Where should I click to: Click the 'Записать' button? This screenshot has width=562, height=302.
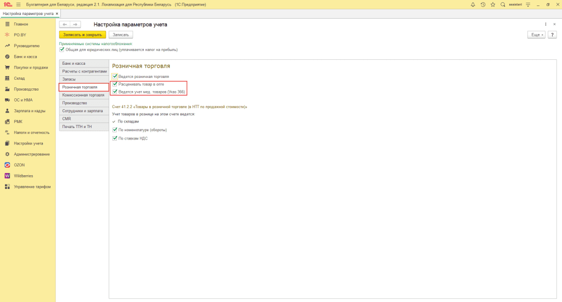click(121, 35)
